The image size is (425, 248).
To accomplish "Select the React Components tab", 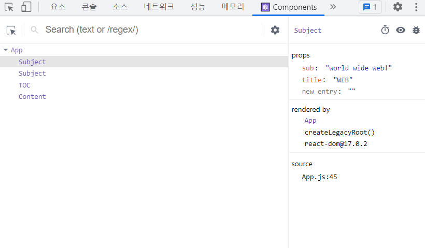I will (x=289, y=7).
